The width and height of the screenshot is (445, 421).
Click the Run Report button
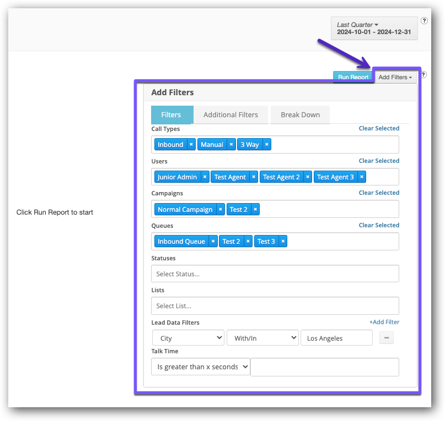(x=353, y=77)
